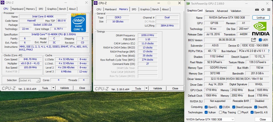
Task: Click the Lookup button in GPU-Z
Action: 261,18
